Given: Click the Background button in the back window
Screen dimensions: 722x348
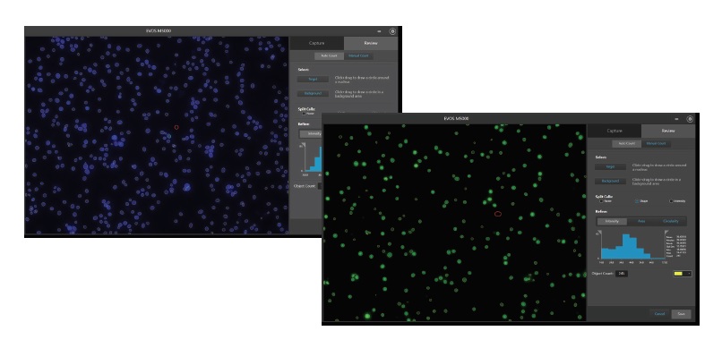Looking at the screenshot, I should pyautogui.click(x=314, y=93).
